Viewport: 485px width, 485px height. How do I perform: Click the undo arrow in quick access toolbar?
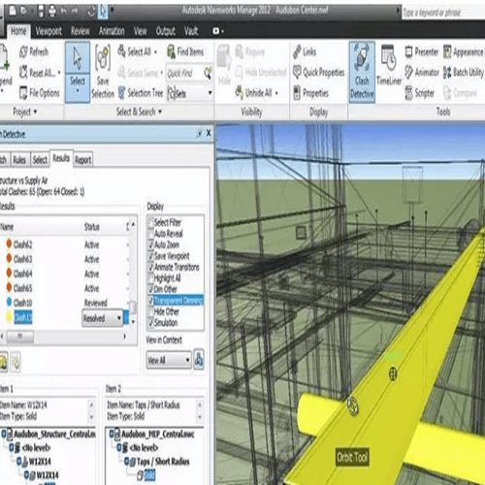click(63, 12)
